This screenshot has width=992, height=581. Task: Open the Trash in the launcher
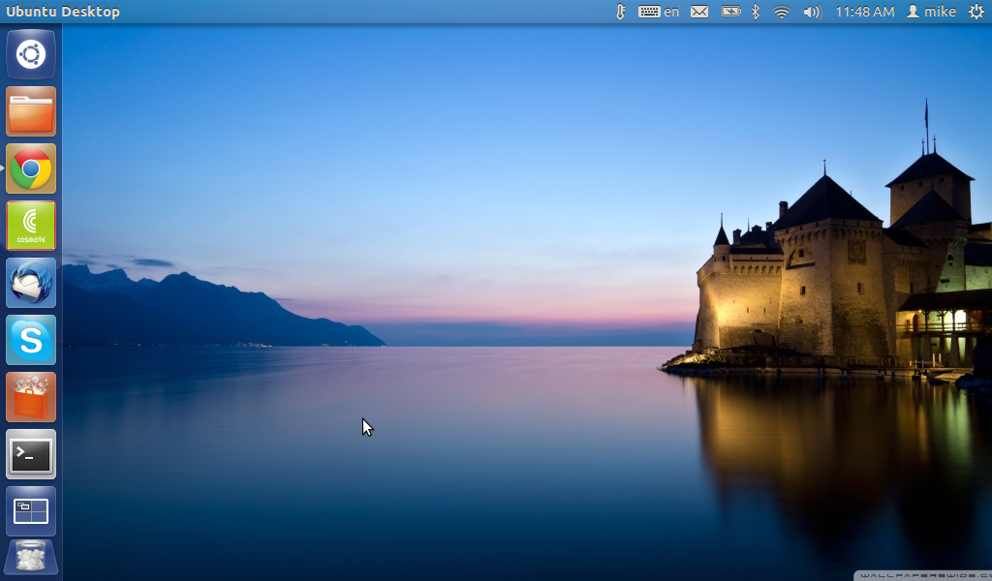[x=31, y=558]
